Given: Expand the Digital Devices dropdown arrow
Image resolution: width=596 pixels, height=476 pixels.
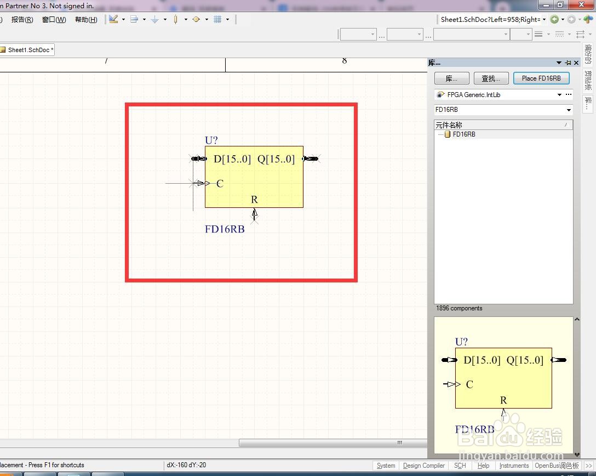Looking at the screenshot, I should coord(186,19).
